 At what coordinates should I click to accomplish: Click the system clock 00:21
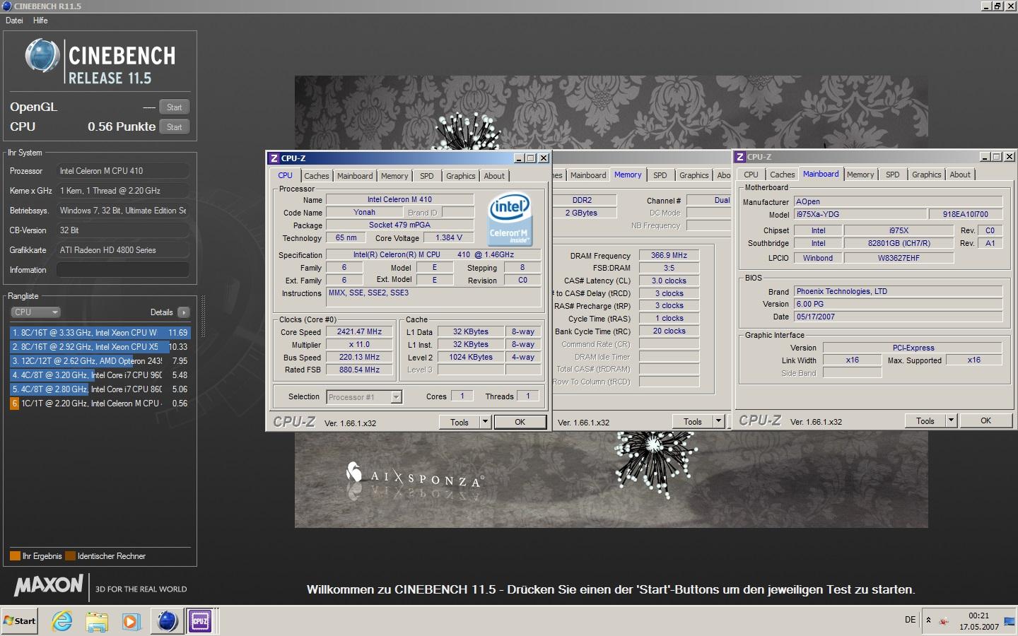point(979,616)
